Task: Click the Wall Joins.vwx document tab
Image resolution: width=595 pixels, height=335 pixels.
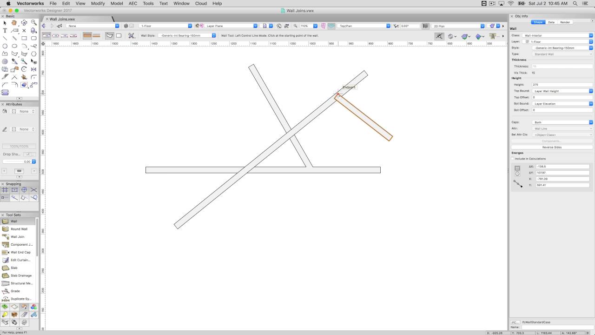Action: pos(62,19)
